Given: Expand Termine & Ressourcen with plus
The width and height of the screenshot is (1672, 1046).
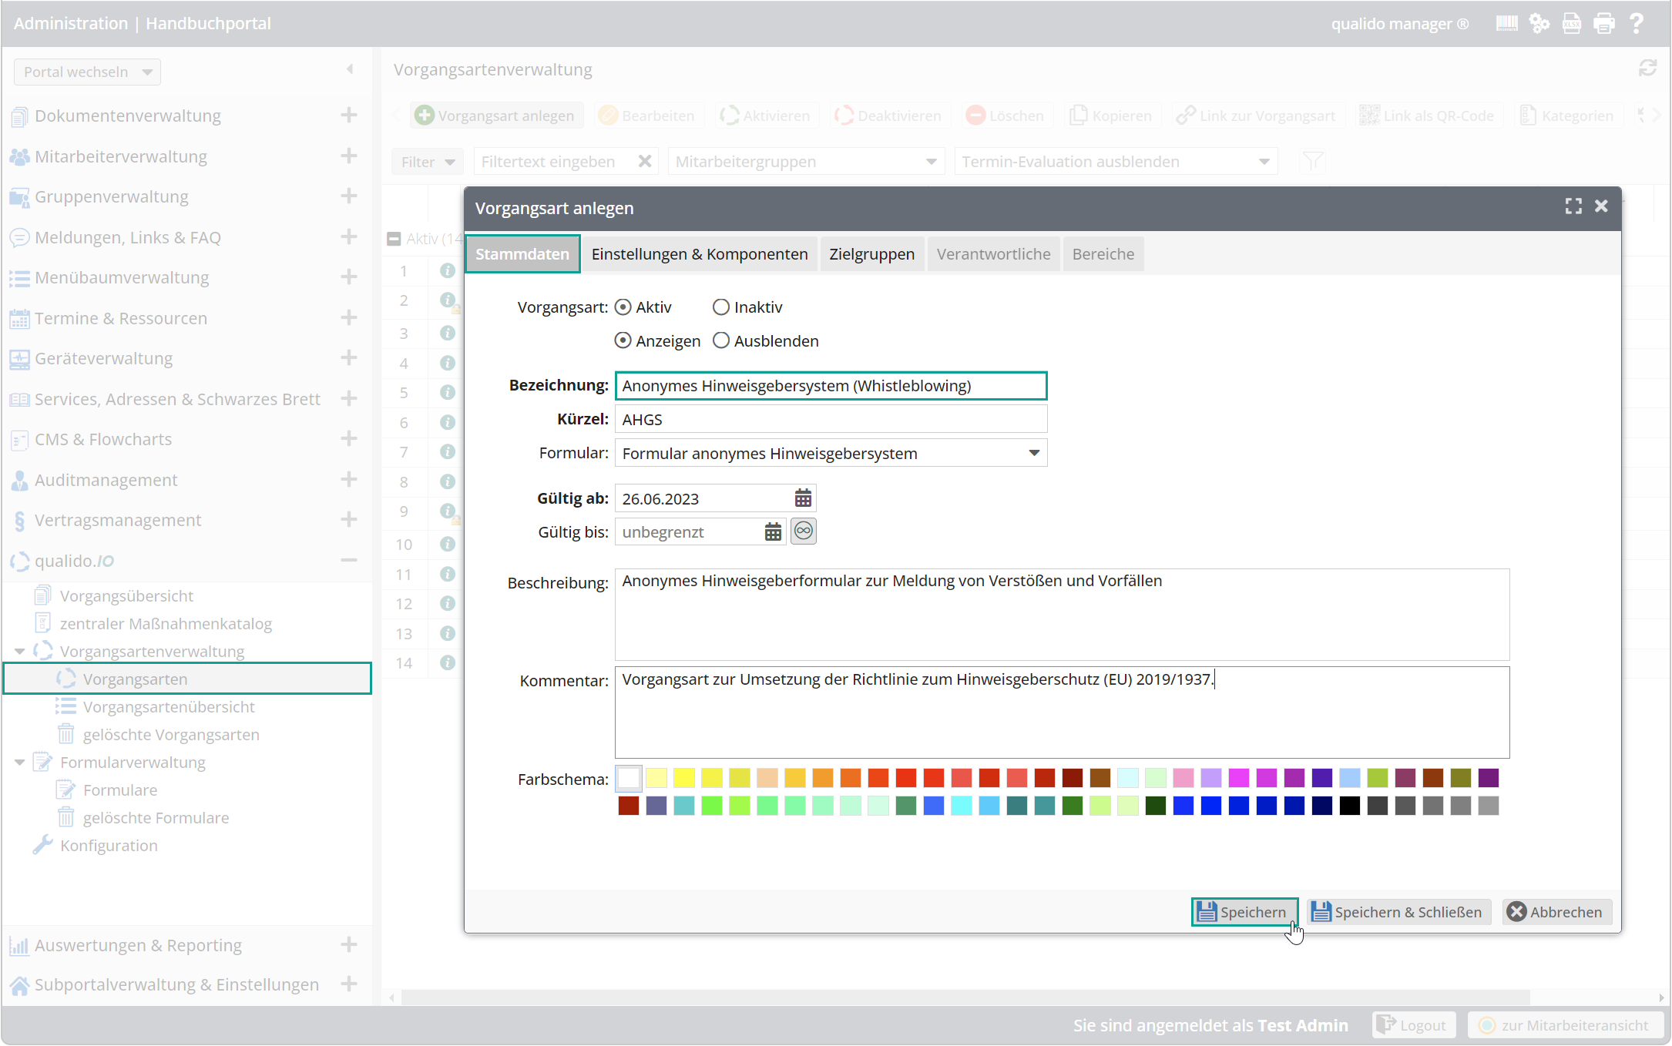Looking at the screenshot, I should point(349,317).
